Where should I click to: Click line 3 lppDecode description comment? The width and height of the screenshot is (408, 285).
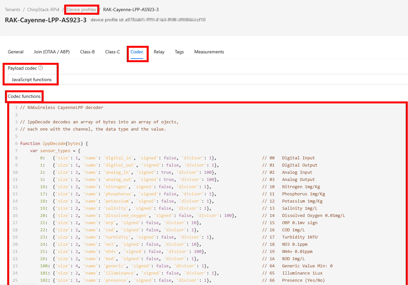(x=99, y=122)
